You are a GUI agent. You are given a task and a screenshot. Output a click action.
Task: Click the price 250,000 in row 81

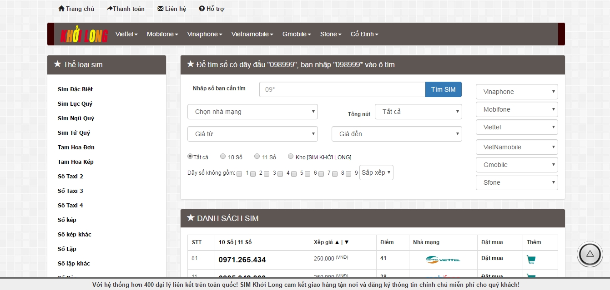[324, 258]
